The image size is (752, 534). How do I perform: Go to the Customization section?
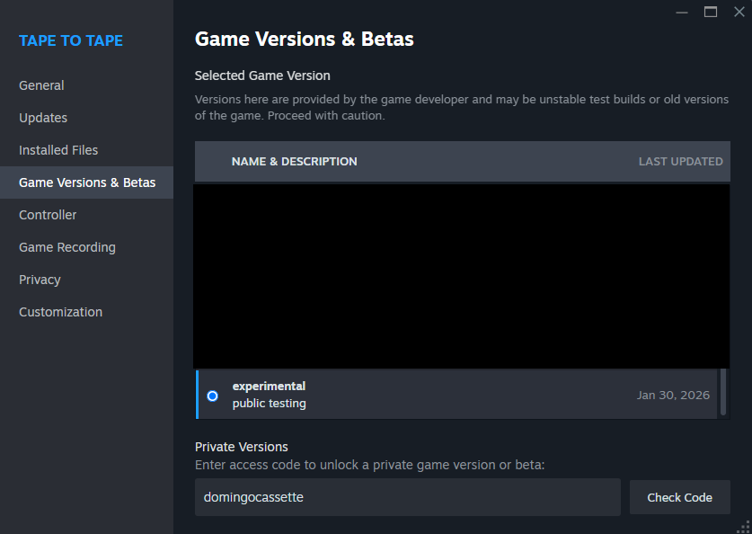point(60,312)
